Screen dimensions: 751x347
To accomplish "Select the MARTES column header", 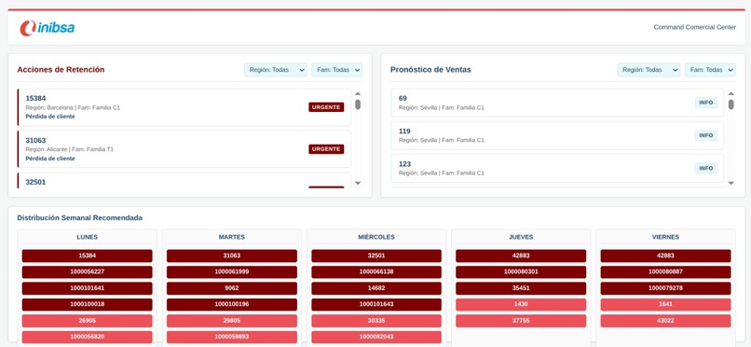I will 232,237.
